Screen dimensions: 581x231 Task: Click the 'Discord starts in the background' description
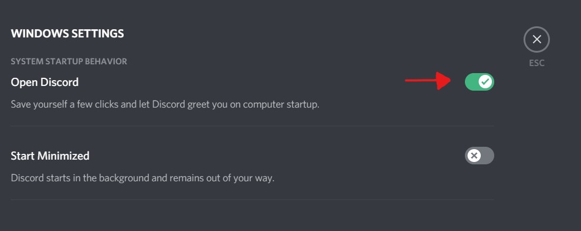[x=142, y=178]
